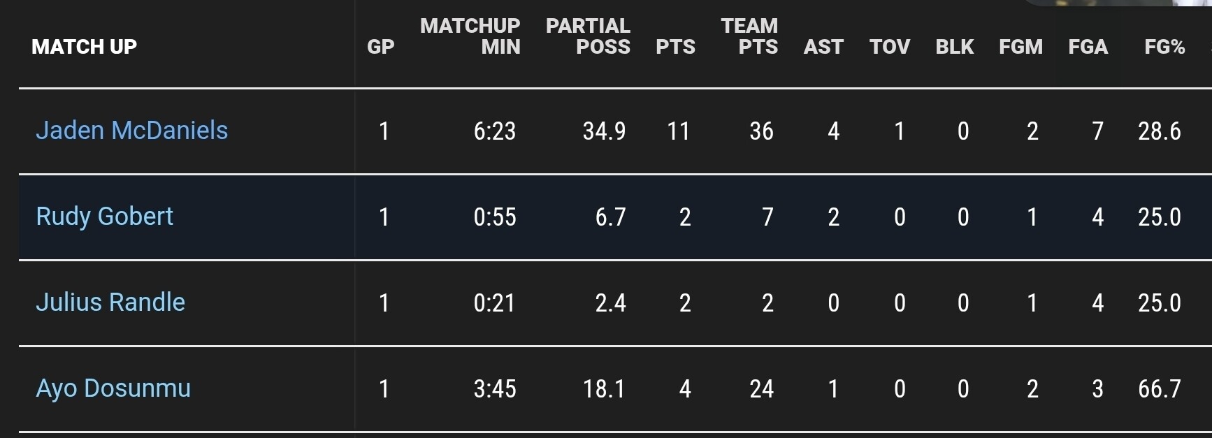
Task: Open Jaden McDaniels player link
Action: 131,131
